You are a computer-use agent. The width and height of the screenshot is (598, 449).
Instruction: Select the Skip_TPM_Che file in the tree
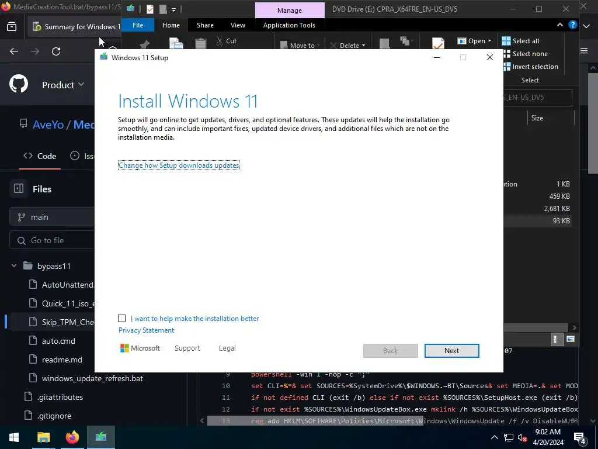[68, 322]
